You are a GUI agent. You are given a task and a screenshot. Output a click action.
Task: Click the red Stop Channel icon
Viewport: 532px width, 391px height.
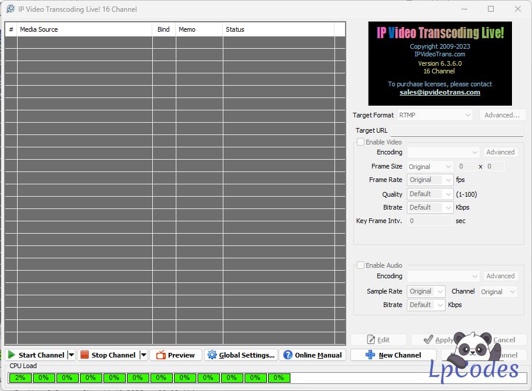[85, 355]
